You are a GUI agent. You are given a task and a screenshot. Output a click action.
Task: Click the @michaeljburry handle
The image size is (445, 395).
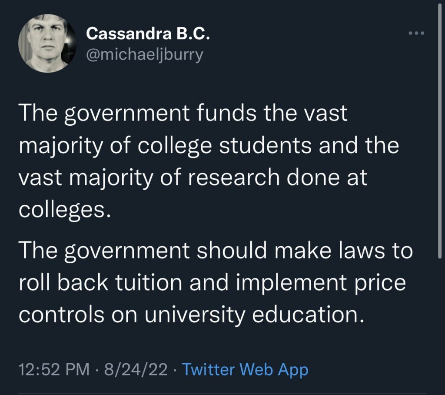click(x=145, y=55)
